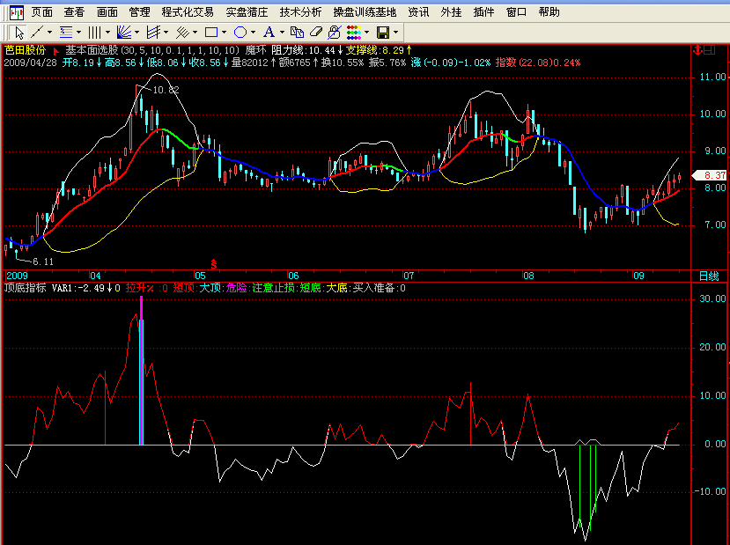Open the 插件 menu
Screen dimensions: 730x545
[x=483, y=12]
